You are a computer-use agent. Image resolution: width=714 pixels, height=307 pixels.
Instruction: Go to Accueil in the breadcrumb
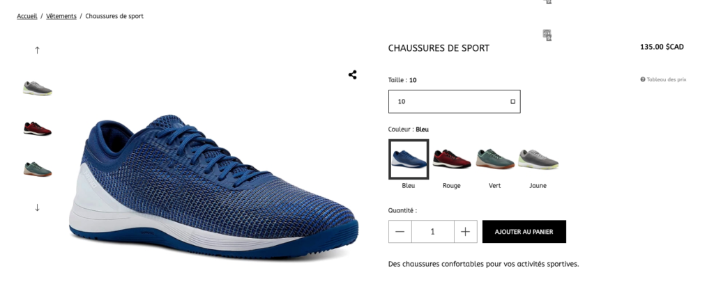[27, 16]
